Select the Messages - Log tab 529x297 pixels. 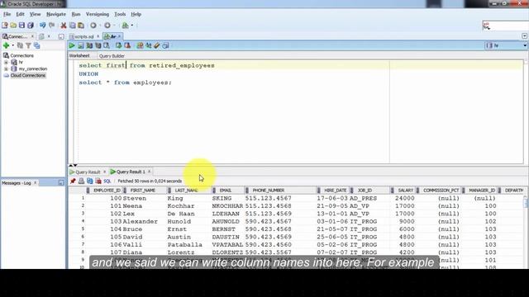tap(17, 183)
